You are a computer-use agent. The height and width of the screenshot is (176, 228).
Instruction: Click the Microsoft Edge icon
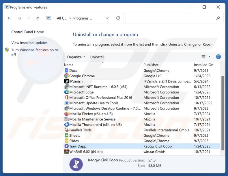pos(66,92)
